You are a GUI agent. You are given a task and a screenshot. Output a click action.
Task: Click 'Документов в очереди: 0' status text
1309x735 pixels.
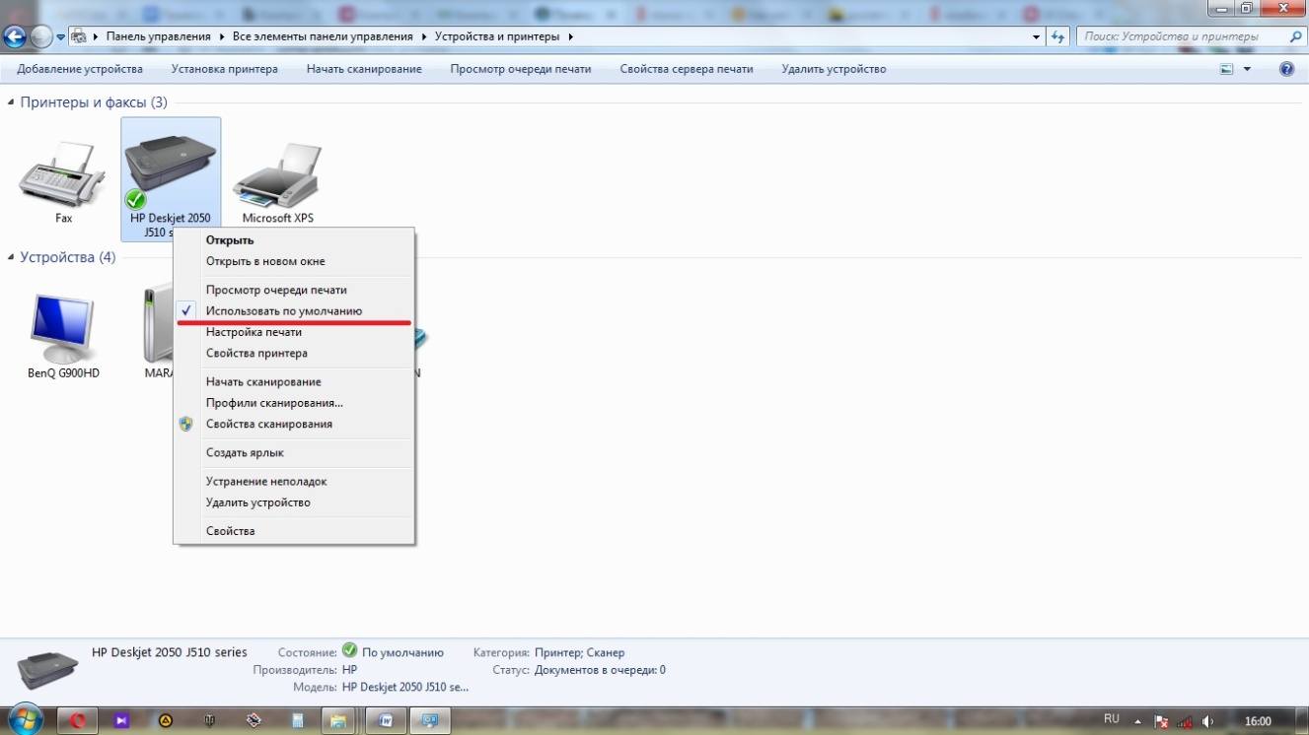pos(600,670)
